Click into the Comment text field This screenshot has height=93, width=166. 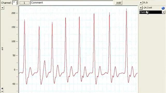[72, 3]
